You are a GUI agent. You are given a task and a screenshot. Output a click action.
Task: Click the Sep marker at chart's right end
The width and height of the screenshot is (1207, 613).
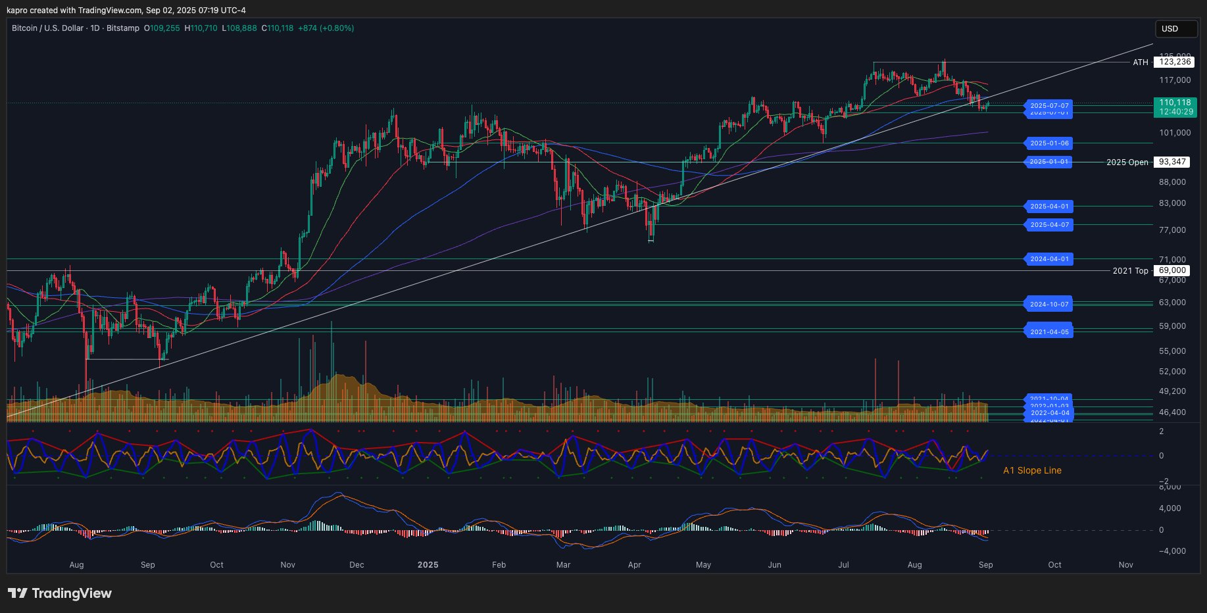(985, 565)
